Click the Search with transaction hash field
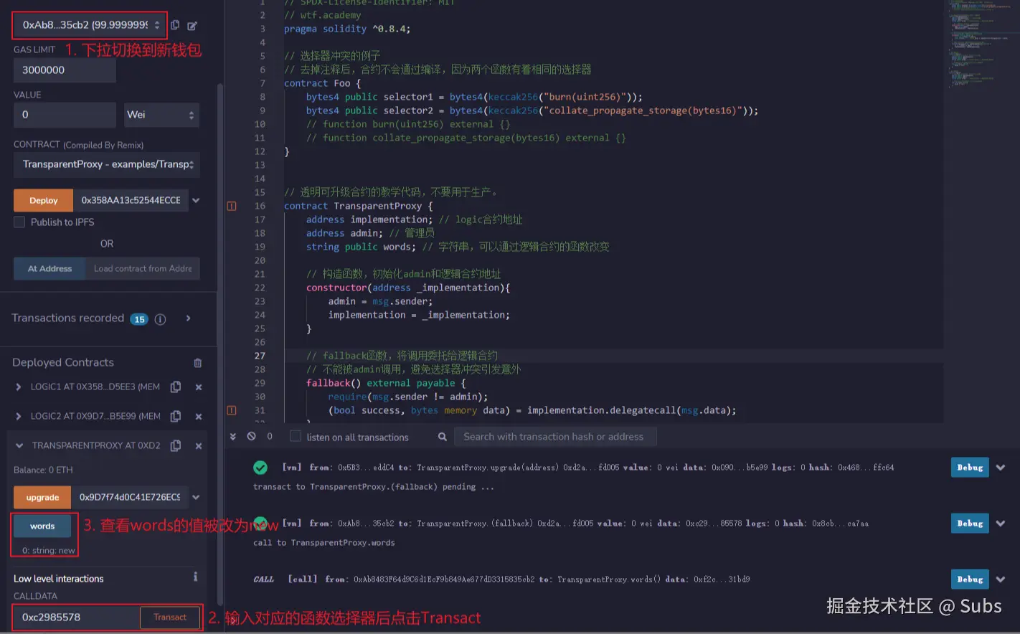1020x634 pixels. [x=556, y=437]
